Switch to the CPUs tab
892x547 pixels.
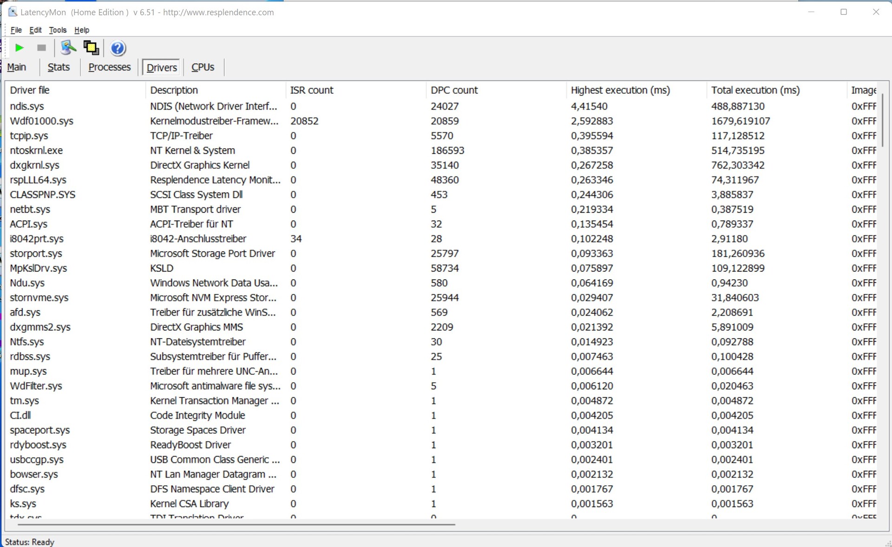[203, 67]
